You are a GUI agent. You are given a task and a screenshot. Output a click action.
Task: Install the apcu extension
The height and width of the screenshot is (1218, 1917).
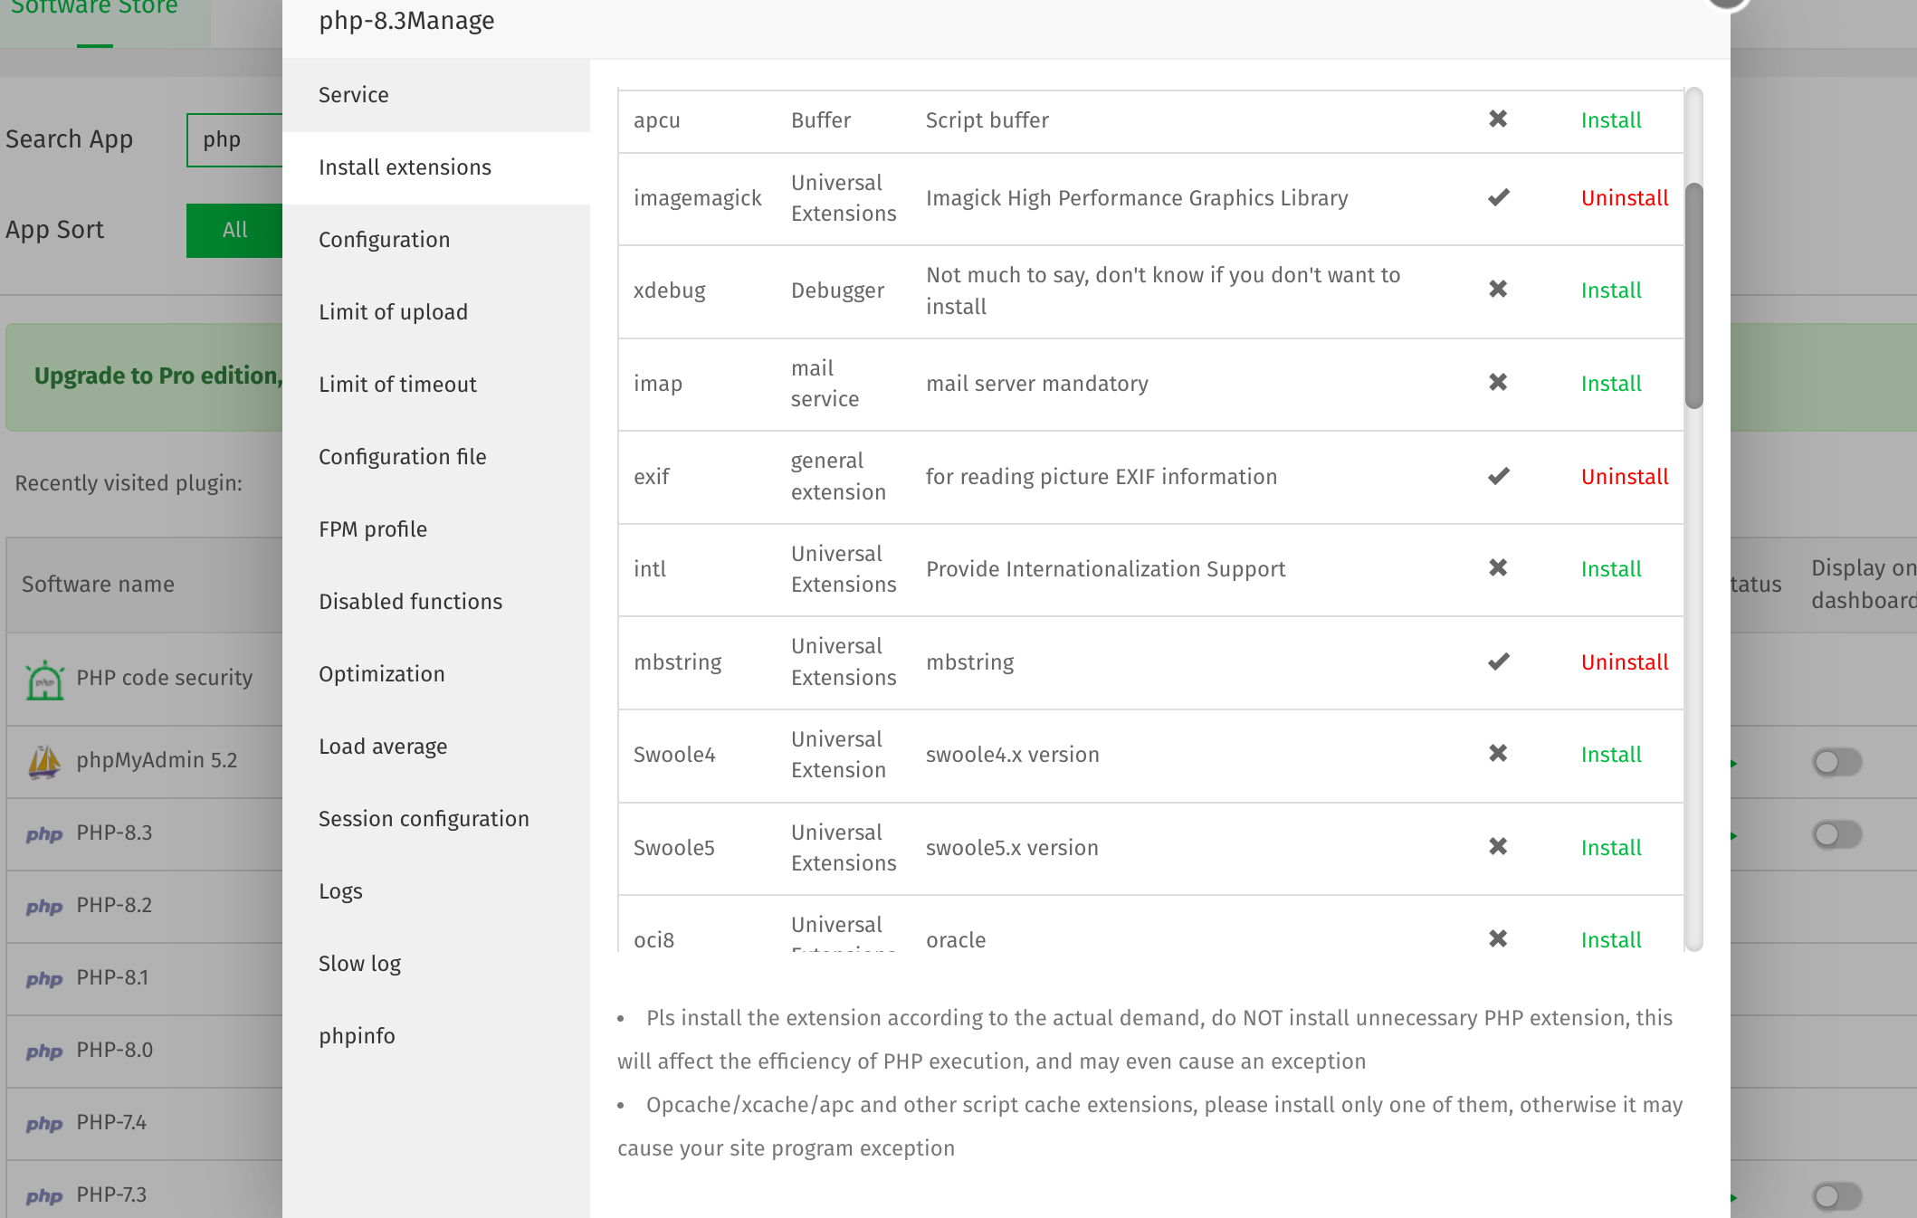pyautogui.click(x=1610, y=120)
